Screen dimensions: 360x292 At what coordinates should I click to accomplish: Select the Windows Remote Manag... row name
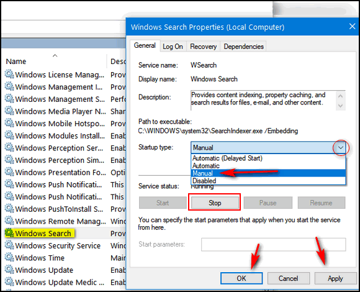coord(60,221)
